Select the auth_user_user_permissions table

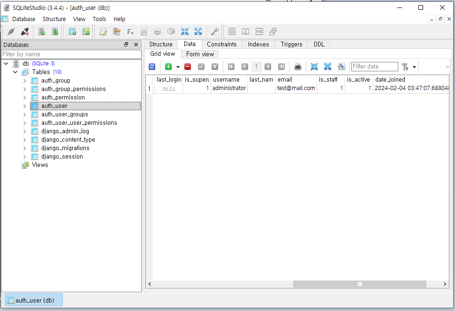tap(79, 123)
